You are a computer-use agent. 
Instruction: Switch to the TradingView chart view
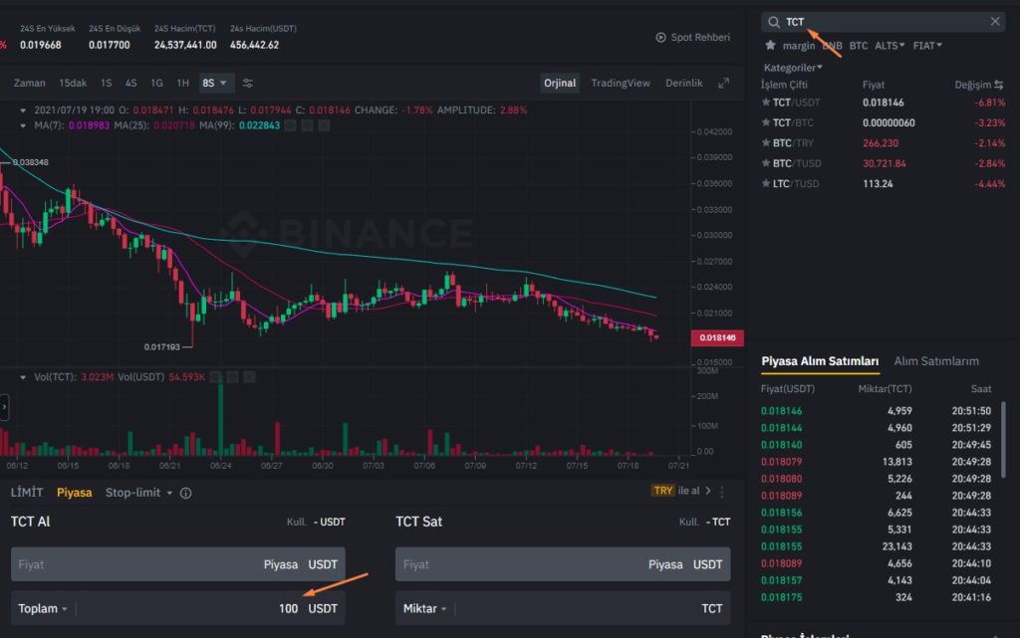[x=621, y=84]
